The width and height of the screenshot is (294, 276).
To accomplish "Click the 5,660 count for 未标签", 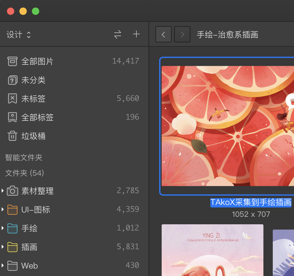I will [128, 98].
